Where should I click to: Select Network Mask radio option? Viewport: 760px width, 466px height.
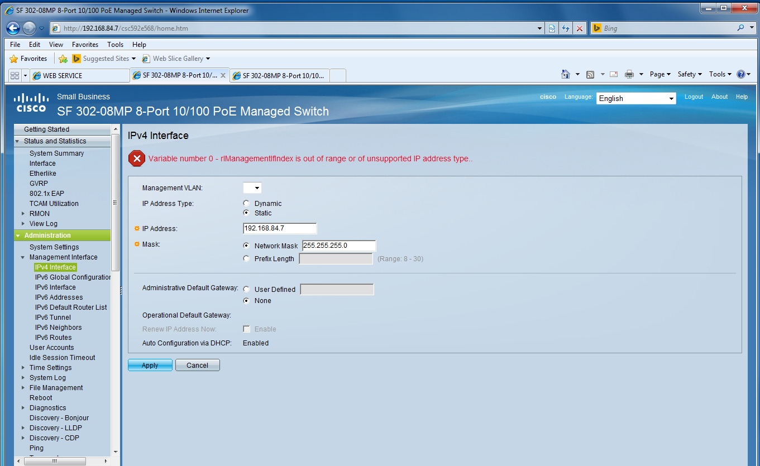[x=246, y=246]
